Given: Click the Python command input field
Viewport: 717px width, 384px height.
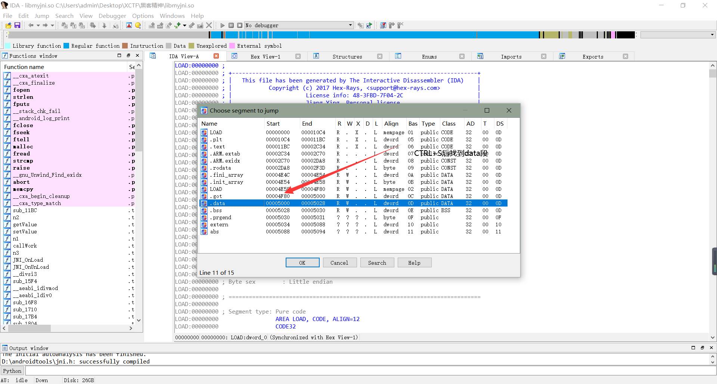Looking at the screenshot, I should pyautogui.click(x=370, y=371).
